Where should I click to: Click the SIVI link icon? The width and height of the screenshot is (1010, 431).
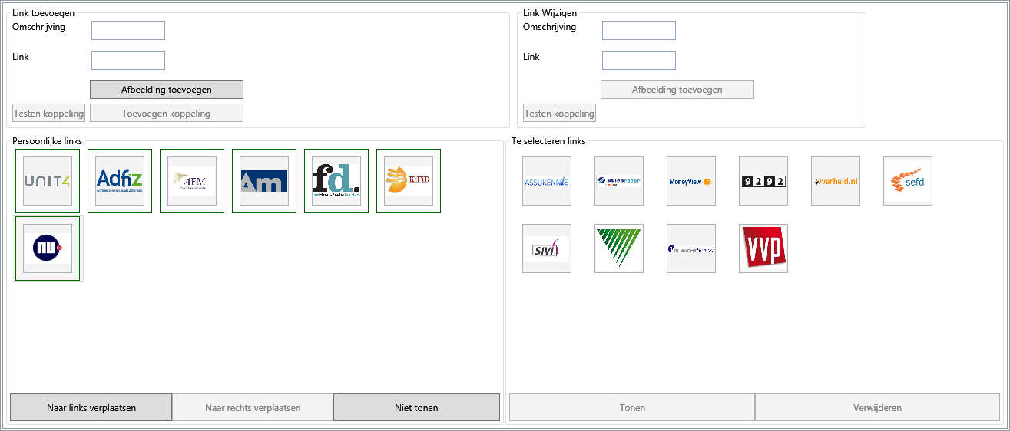click(x=547, y=248)
